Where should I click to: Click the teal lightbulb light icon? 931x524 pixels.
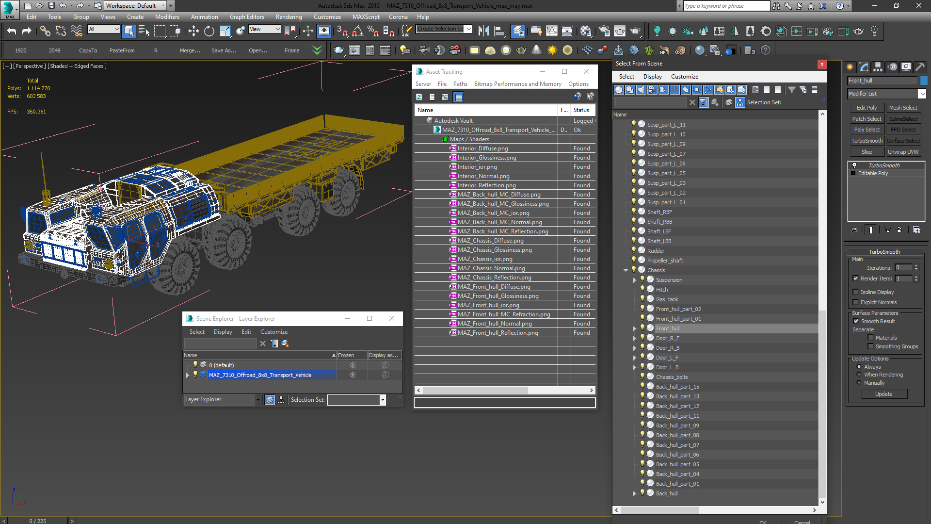657,31
